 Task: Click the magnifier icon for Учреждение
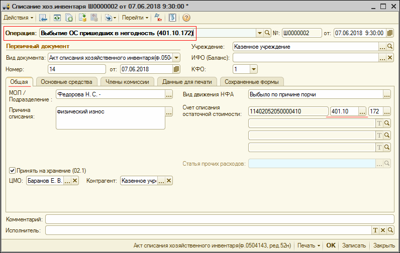pos(389,47)
